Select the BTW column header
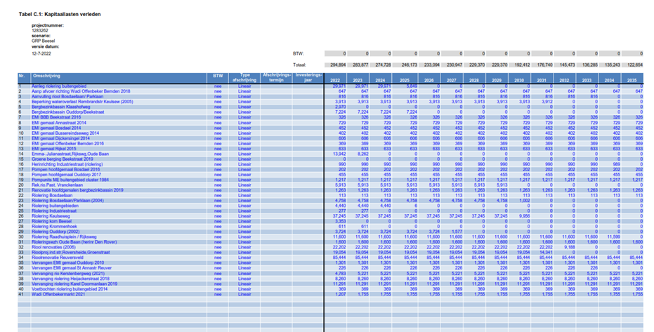Viewport: 654px width, 332px height. [218, 77]
